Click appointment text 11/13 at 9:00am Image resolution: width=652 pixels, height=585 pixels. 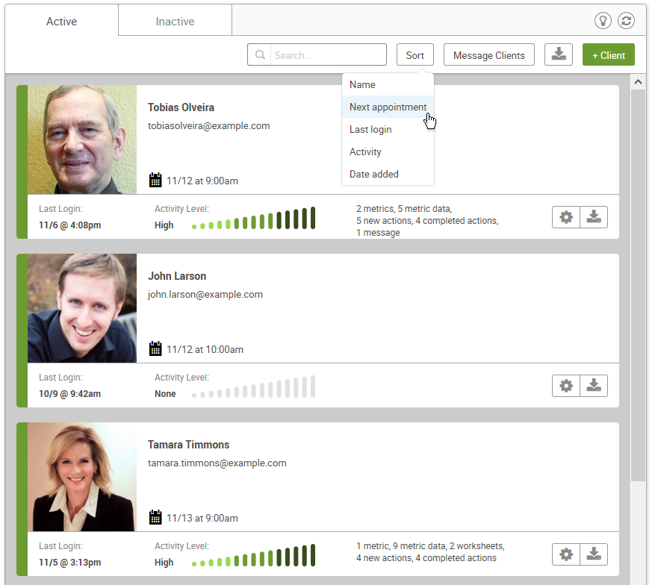(x=202, y=518)
